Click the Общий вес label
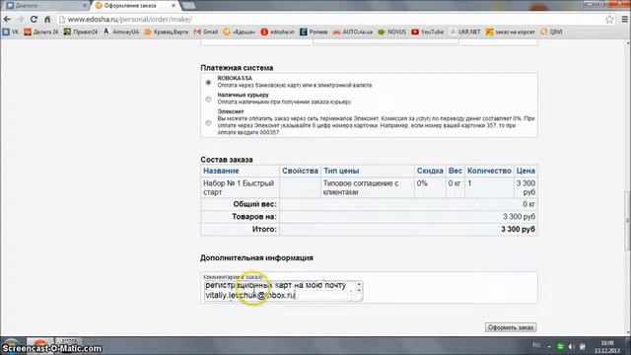 point(254,204)
